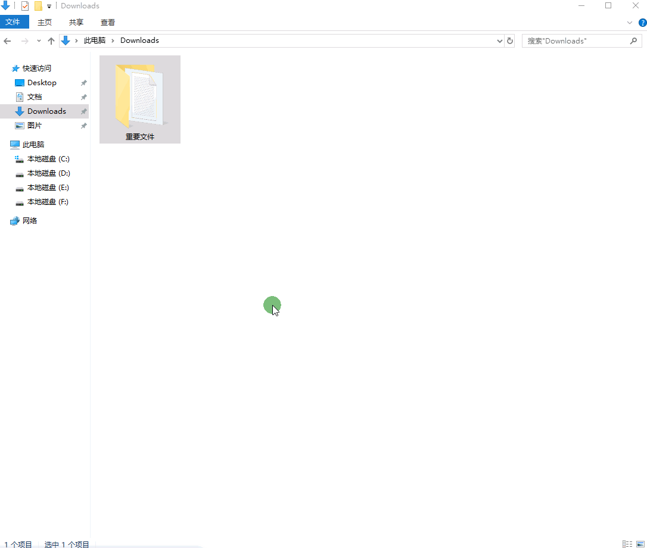Switch to details view in status bar

pos(627,544)
